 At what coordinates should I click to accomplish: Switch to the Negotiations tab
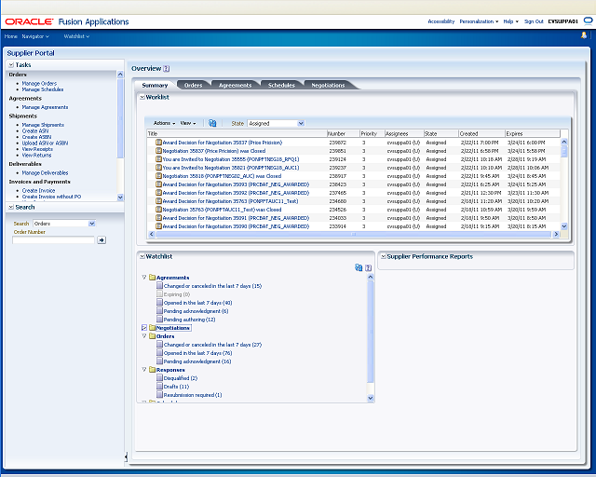[x=328, y=85]
